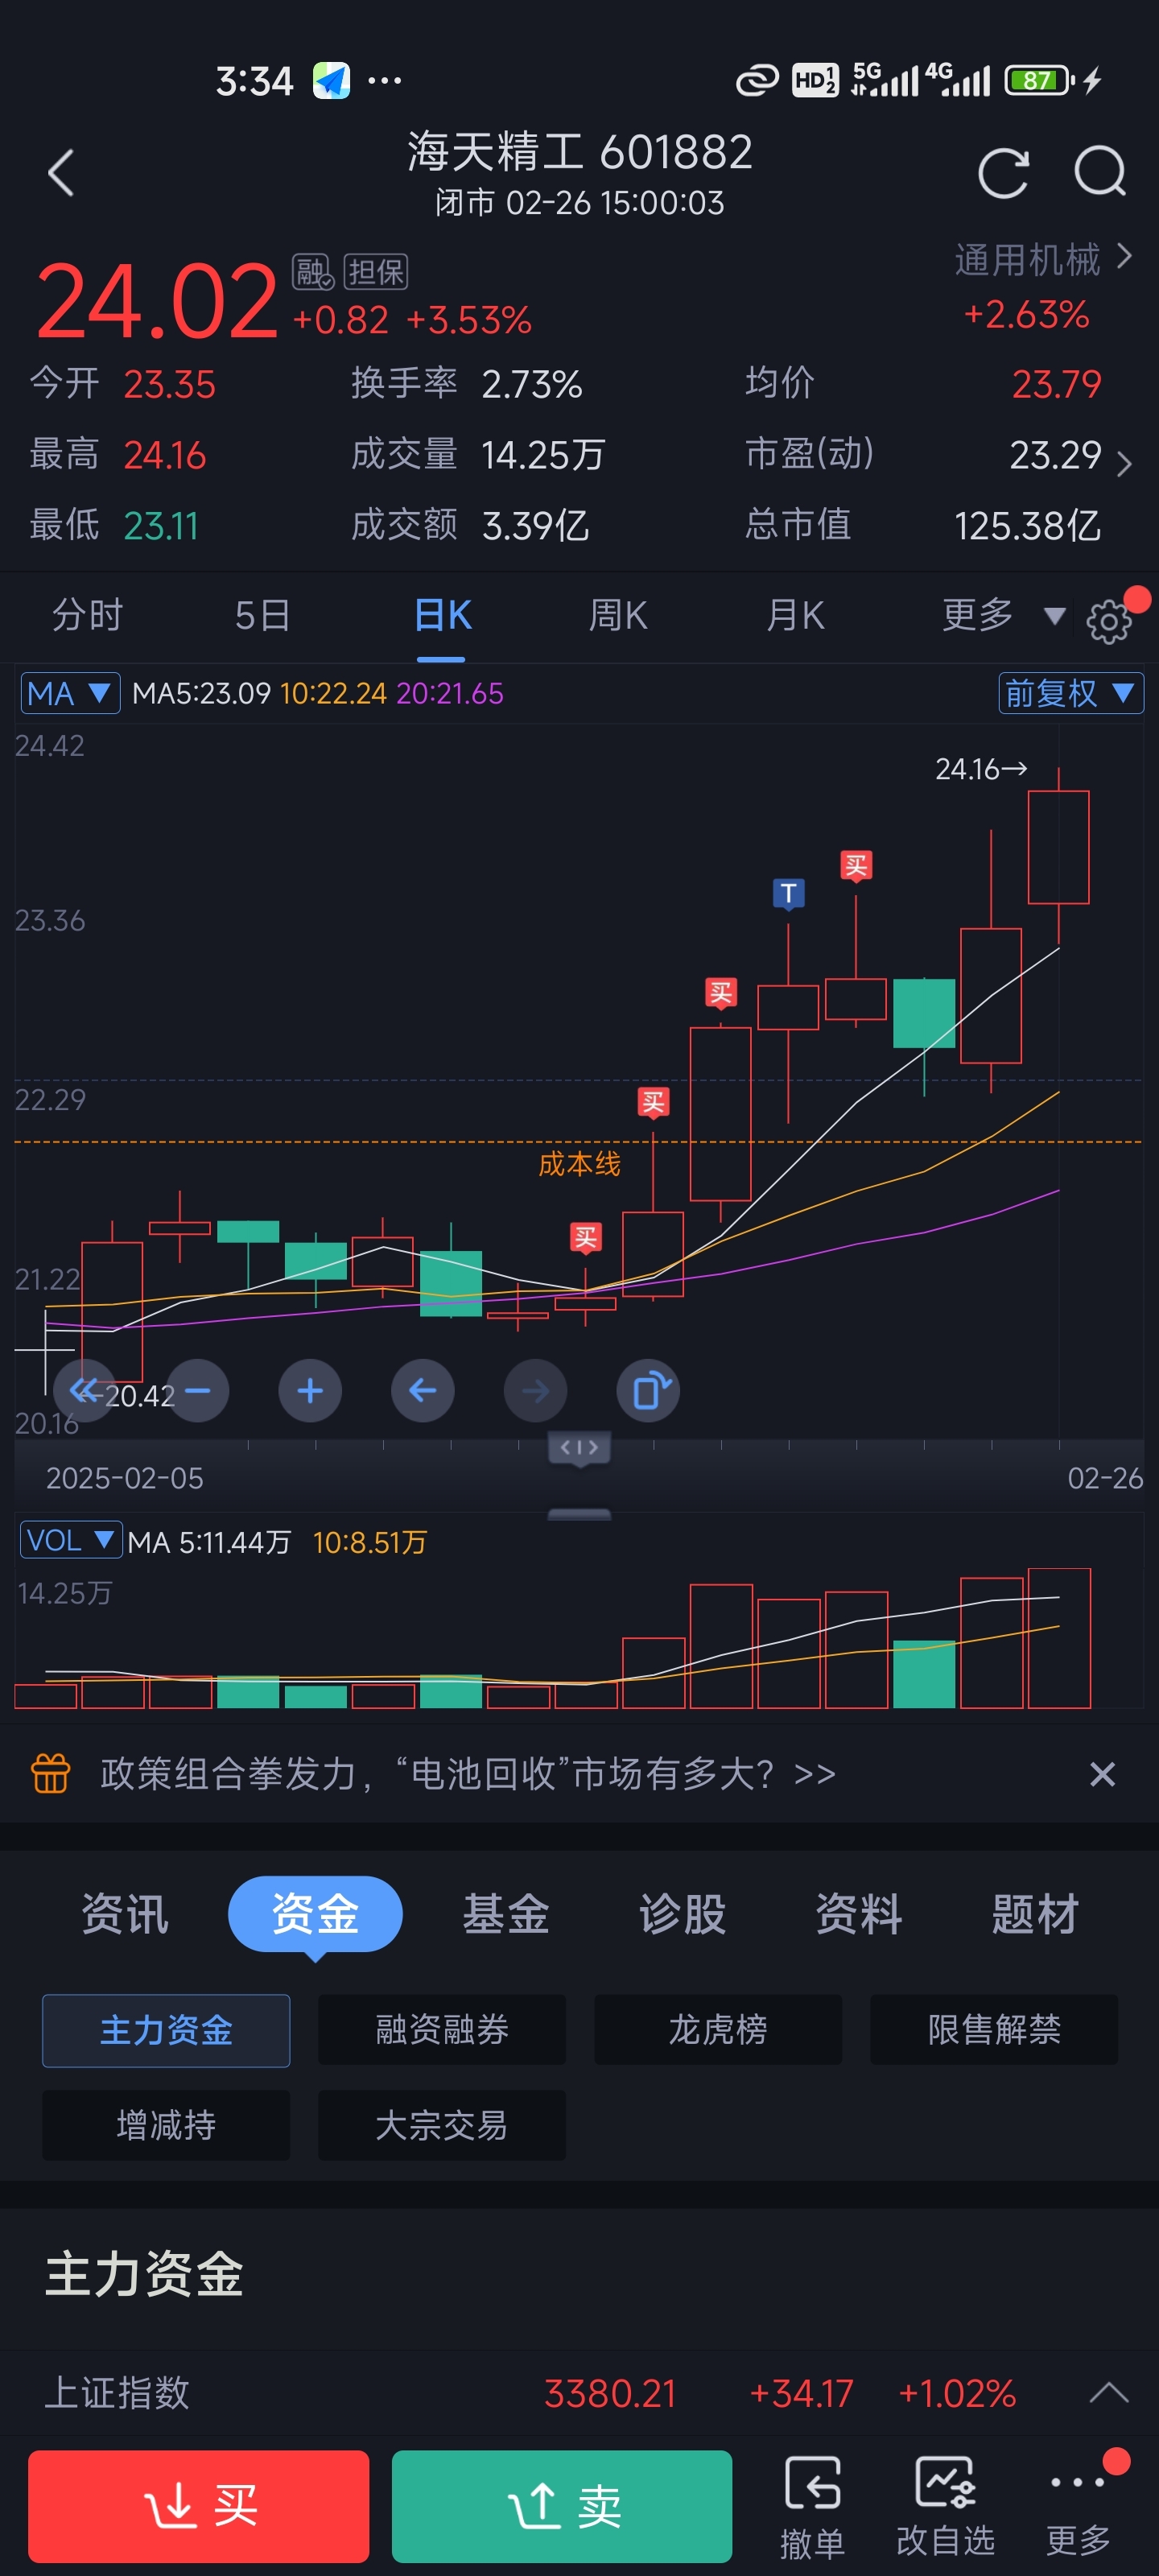This screenshot has height=2576, width=1159.
Task: Open the 龙虎榜 section
Action: [x=718, y=2029]
